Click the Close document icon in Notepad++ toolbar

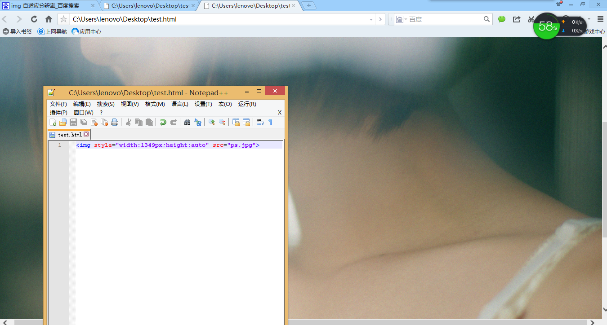94,122
